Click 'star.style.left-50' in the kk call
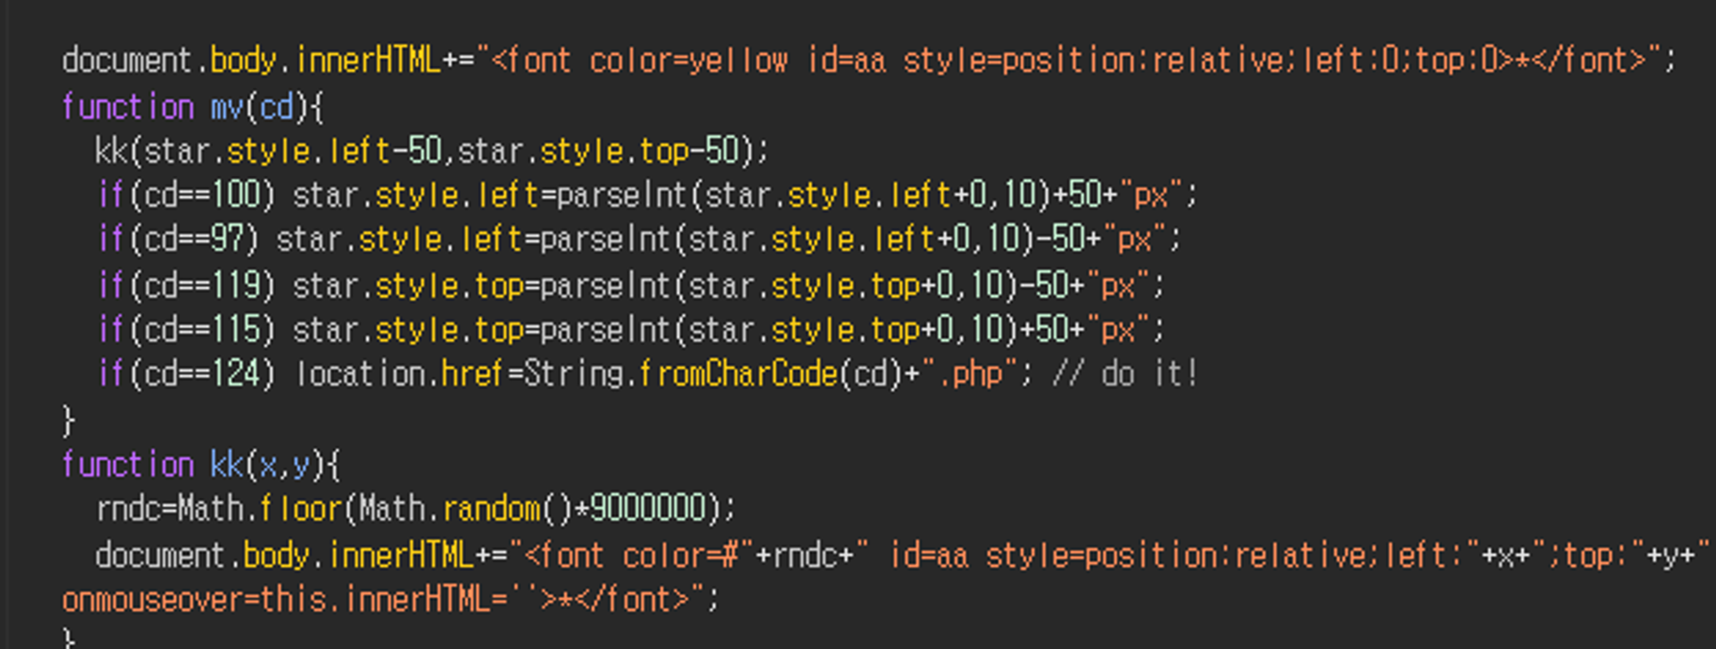 tap(292, 151)
